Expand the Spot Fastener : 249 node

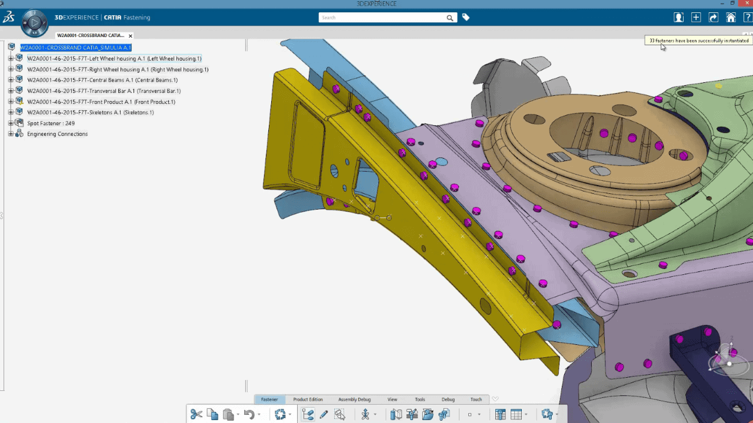click(x=11, y=123)
